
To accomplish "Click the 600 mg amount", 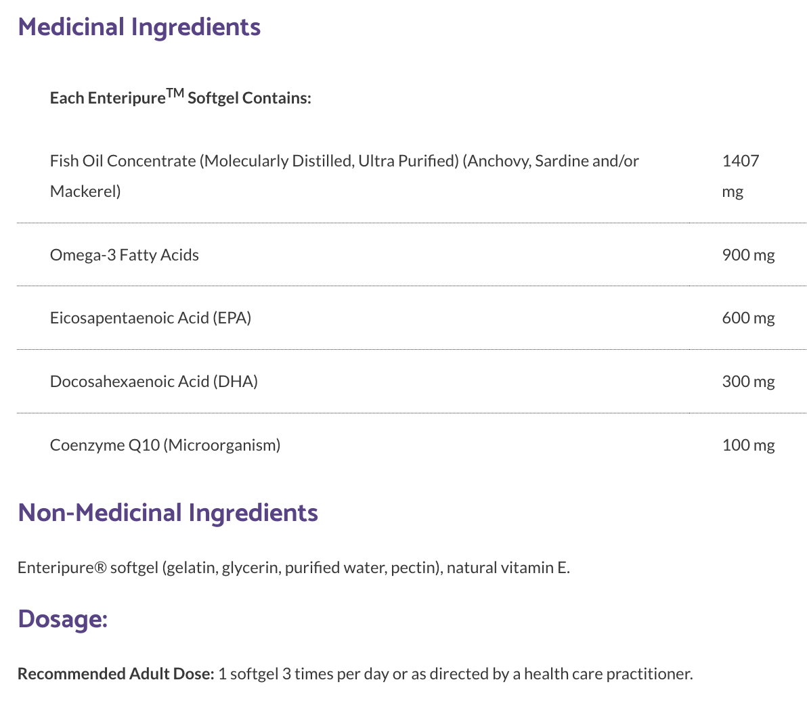I will pyautogui.click(x=748, y=318).
